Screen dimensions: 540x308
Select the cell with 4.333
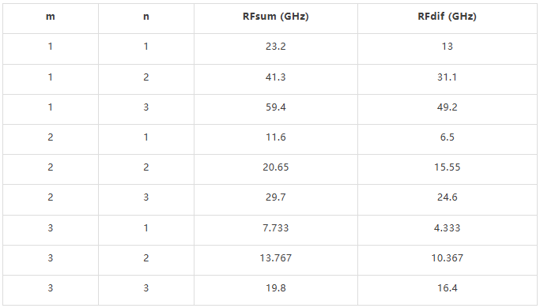(x=447, y=227)
